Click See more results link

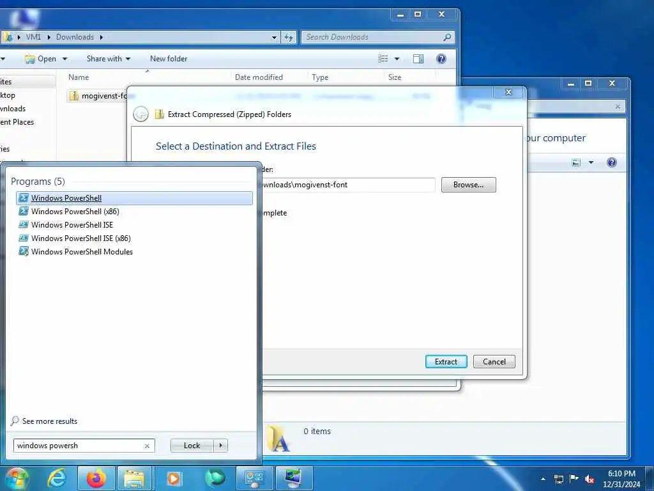tap(44, 421)
